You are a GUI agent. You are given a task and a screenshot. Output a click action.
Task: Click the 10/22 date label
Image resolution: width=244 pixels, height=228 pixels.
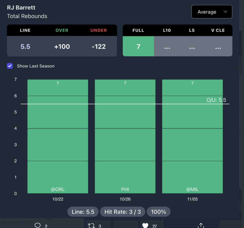pos(58,199)
